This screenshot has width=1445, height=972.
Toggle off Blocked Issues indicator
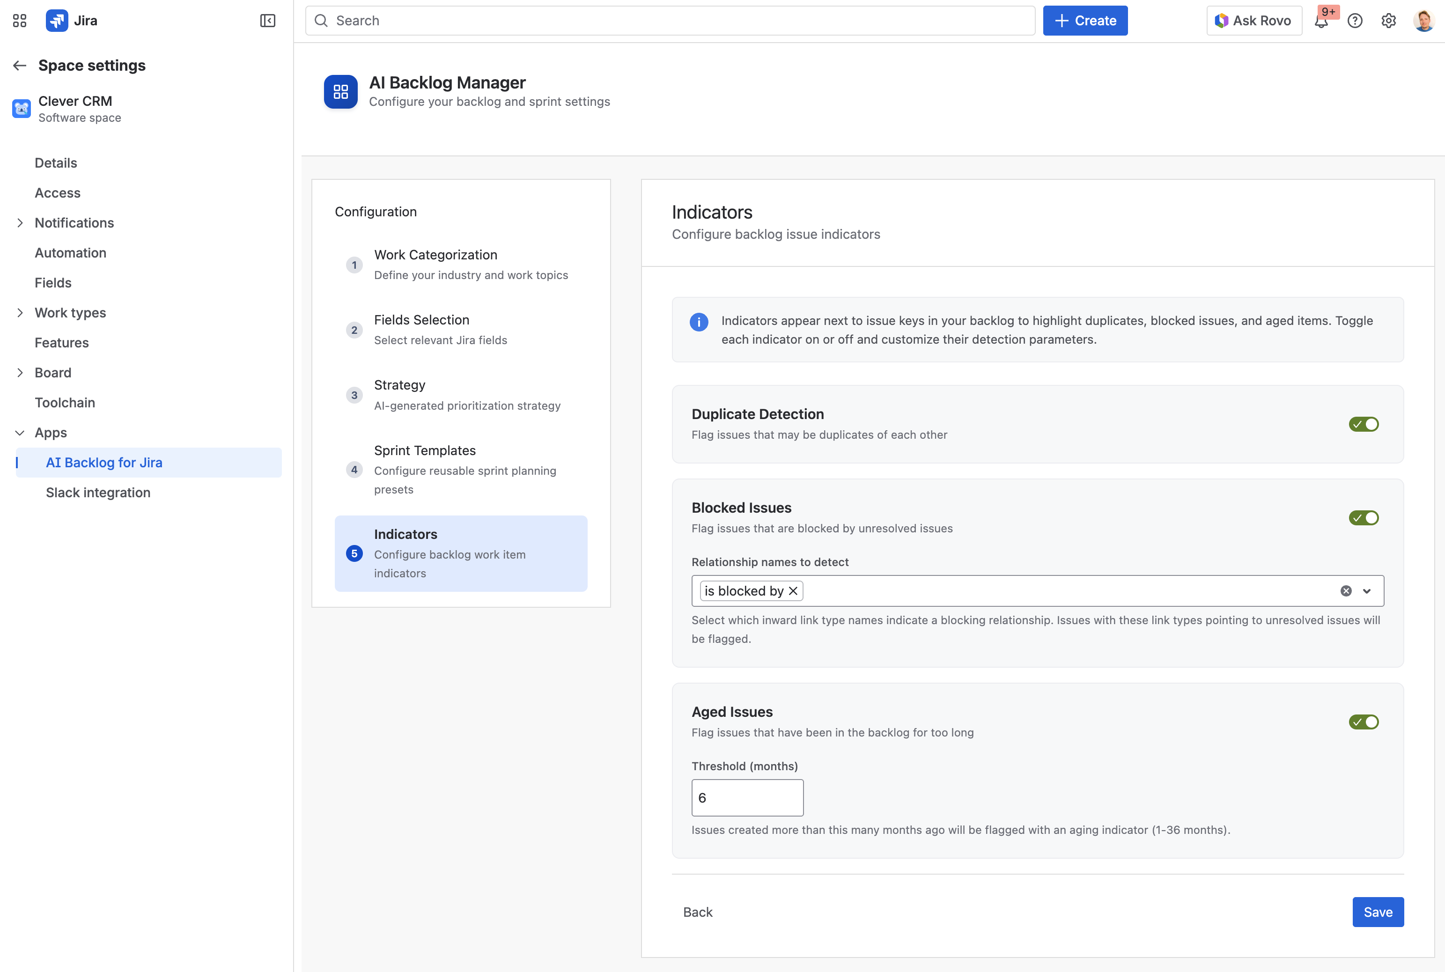[x=1364, y=518]
